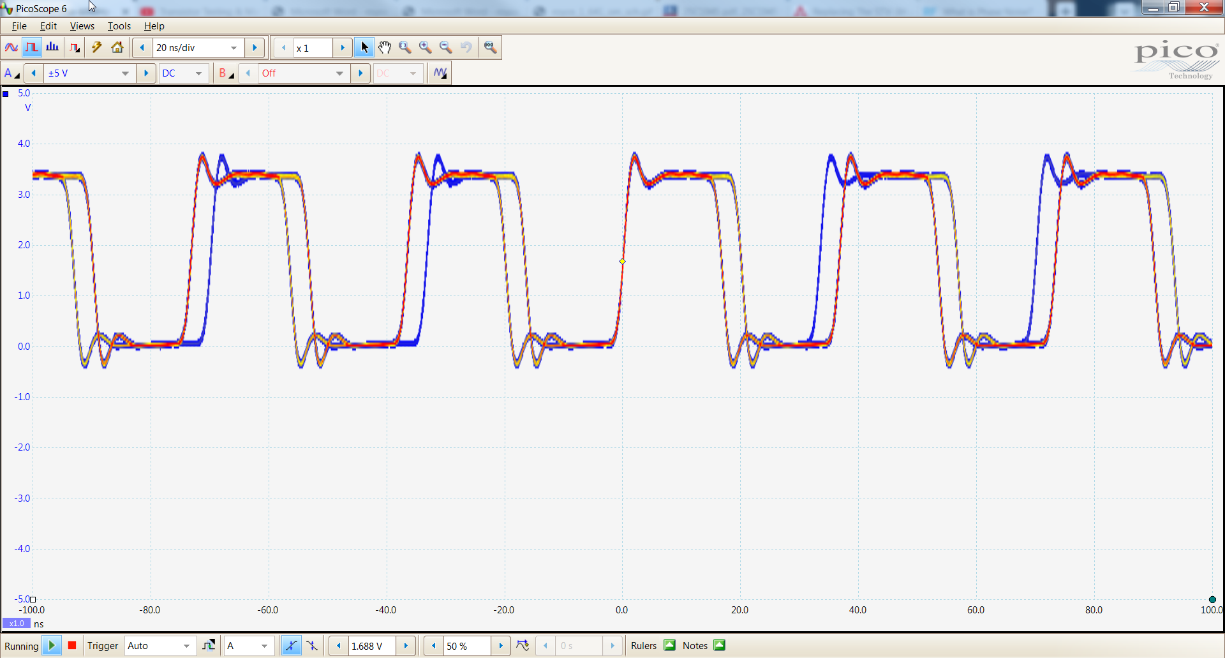Open the Math channels icon
The image size is (1225, 658).
coord(440,73)
